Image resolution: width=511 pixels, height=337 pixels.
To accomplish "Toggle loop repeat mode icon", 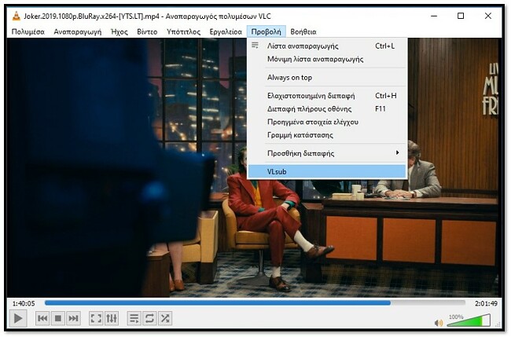I will tap(149, 318).
